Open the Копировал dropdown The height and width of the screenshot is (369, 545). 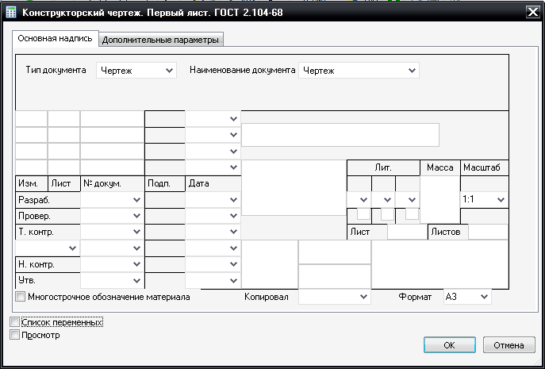[334, 297]
